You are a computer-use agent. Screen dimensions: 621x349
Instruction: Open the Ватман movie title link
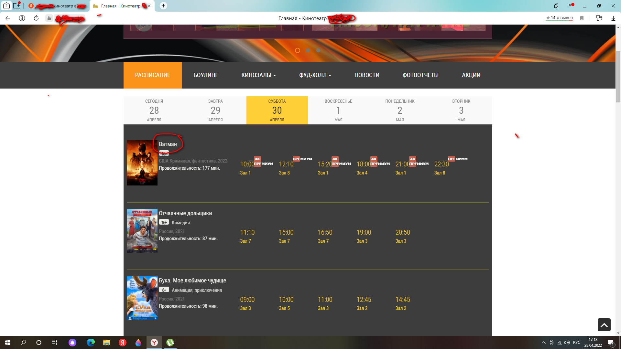168,144
